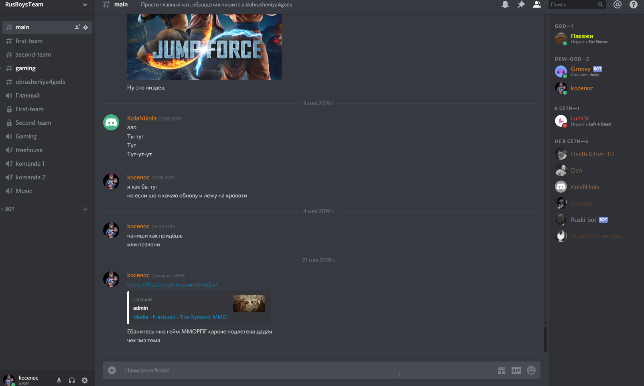644x386 pixels.
Task: Open the GIF picker
Action: (516, 370)
